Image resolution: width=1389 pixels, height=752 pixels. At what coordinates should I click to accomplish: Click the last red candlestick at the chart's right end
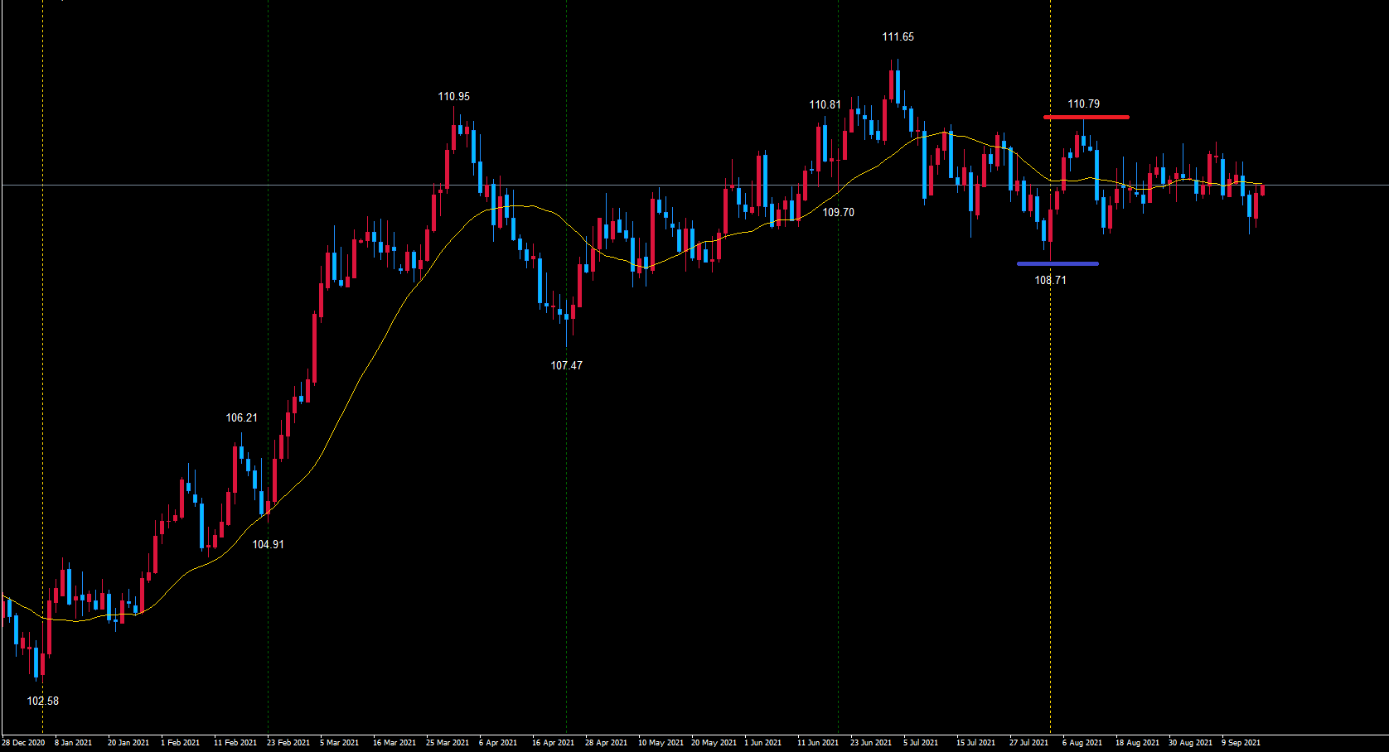pyautogui.click(x=1262, y=190)
